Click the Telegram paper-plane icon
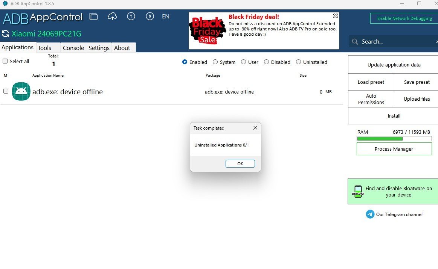Image resolution: width=438 pixels, height=269 pixels. (x=370, y=214)
